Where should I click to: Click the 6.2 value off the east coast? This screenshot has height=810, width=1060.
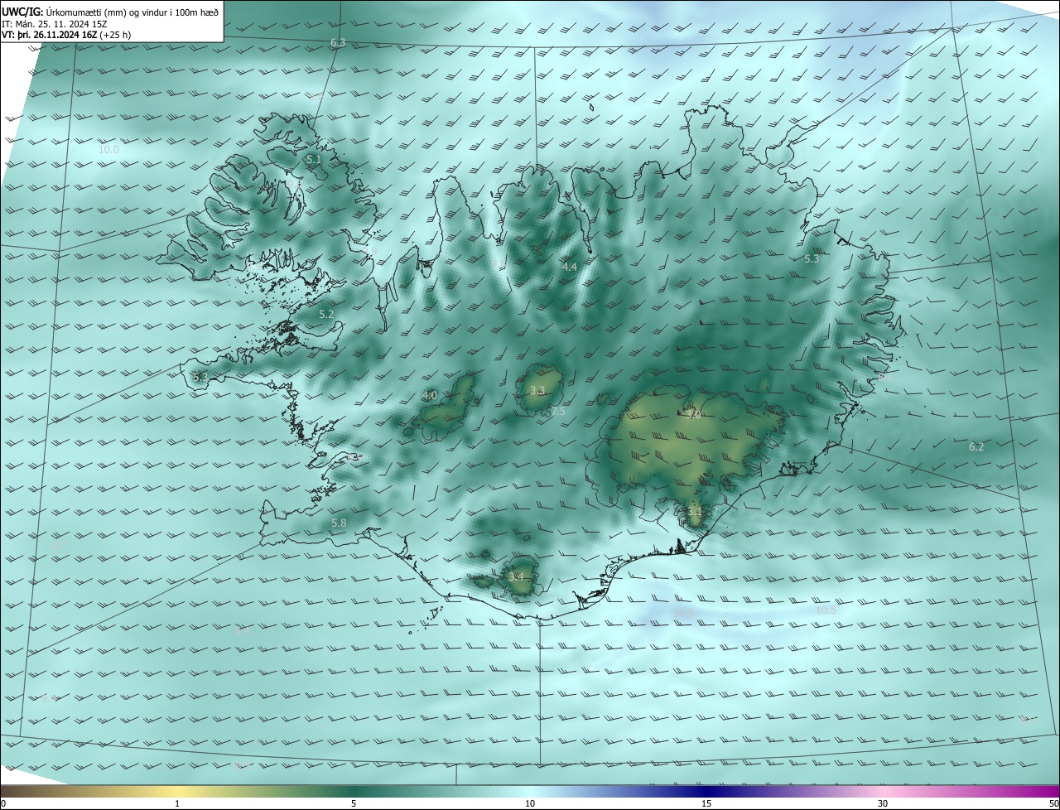click(x=976, y=447)
